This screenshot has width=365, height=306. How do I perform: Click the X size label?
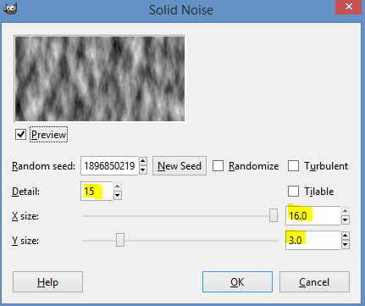click(25, 216)
